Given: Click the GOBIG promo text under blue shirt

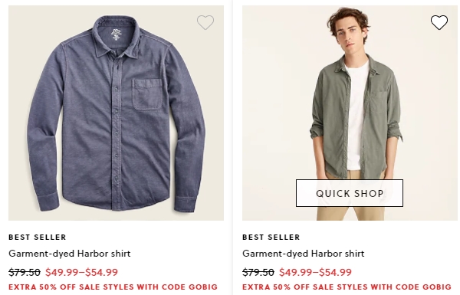Looking at the screenshot, I should [113, 287].
